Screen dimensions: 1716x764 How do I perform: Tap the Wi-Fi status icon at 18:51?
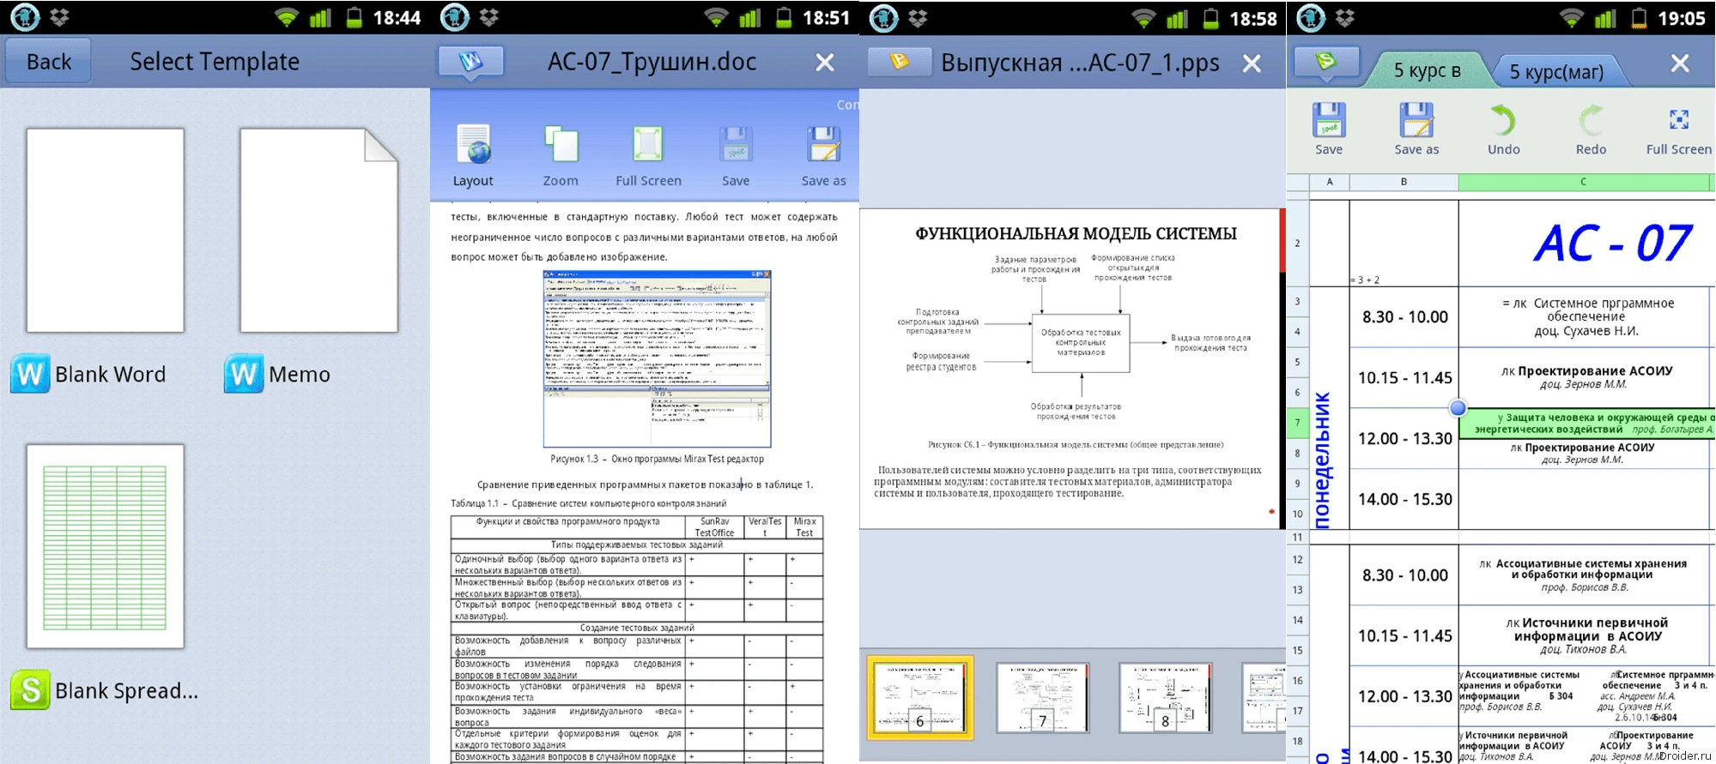pyautogui.click(x=715, y=17)
